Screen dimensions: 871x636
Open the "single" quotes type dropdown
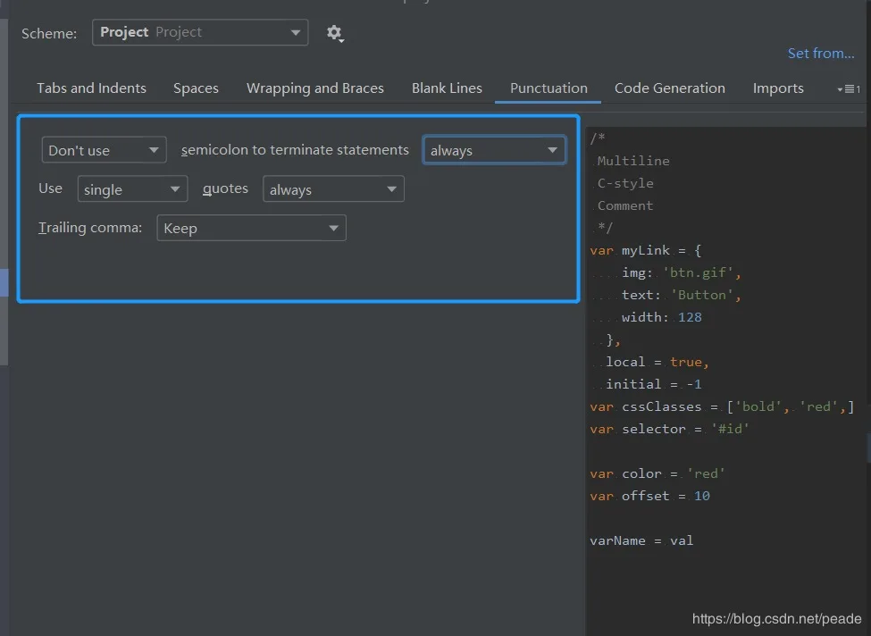[x=132, y=189]
